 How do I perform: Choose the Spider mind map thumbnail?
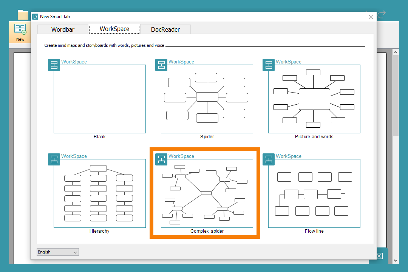207,99
